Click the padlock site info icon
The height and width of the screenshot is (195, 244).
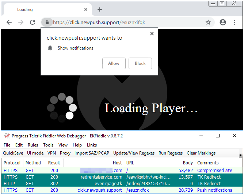pyautogui.click(x=47, y=22)
